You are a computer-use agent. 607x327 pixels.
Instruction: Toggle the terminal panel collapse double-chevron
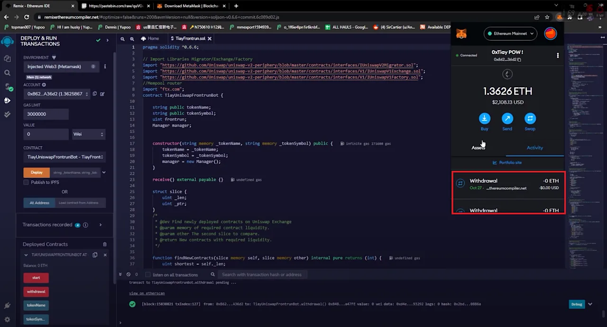click(x=120, y=274)
